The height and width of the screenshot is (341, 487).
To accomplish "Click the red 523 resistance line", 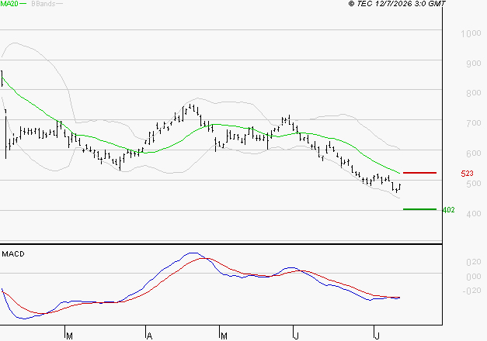I will tap(419, 173).
